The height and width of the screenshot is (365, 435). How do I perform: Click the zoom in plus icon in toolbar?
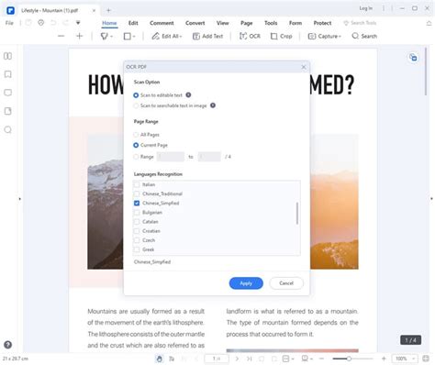tap(80, 36)
